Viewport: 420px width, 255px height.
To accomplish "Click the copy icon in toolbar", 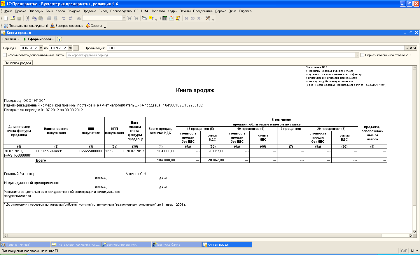I will (34, 18).
